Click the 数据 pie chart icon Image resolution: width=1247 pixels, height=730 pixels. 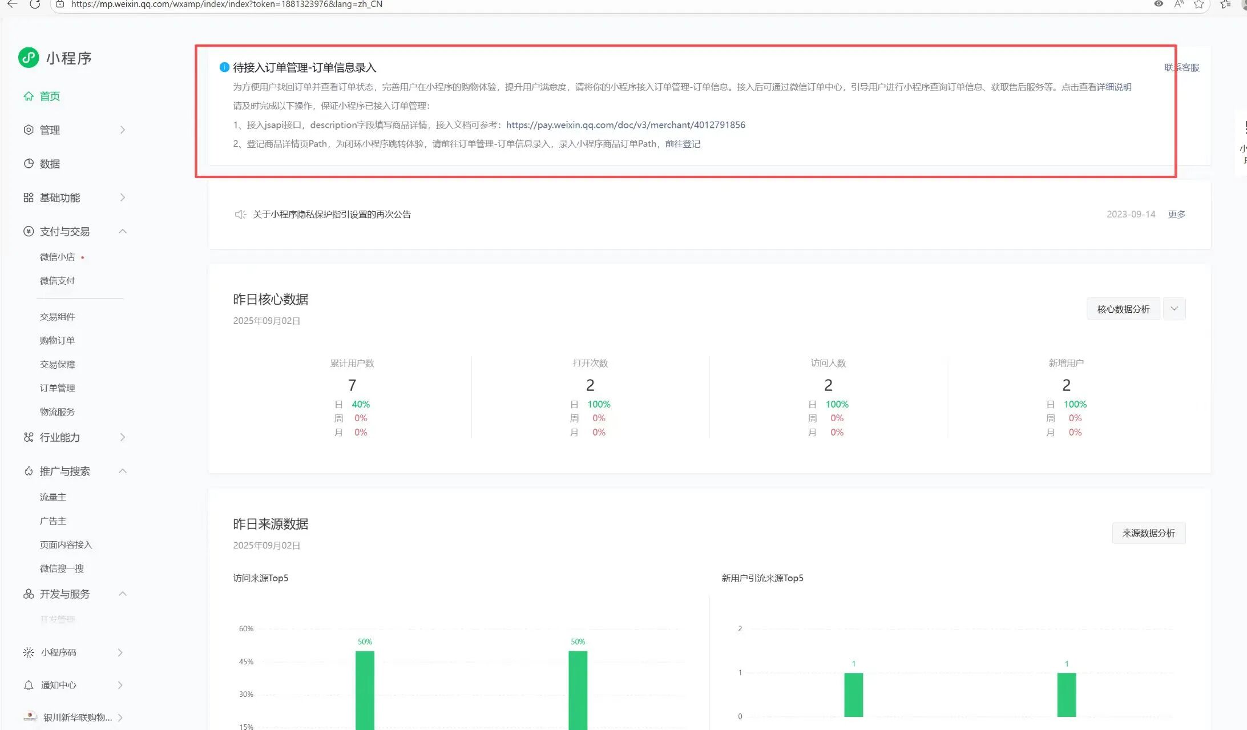coord(29,164)
